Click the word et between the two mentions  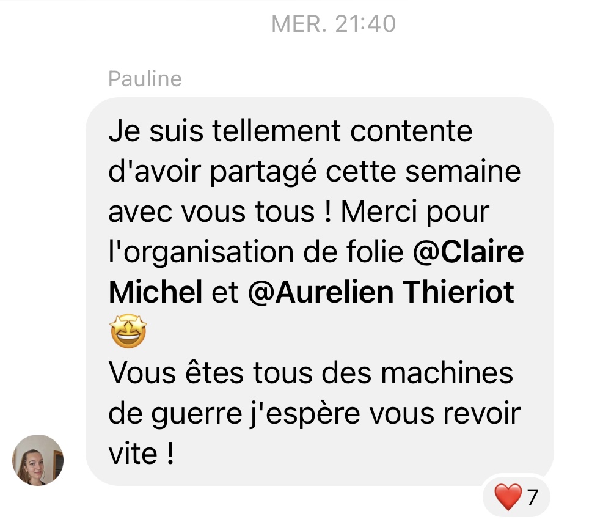225,292
